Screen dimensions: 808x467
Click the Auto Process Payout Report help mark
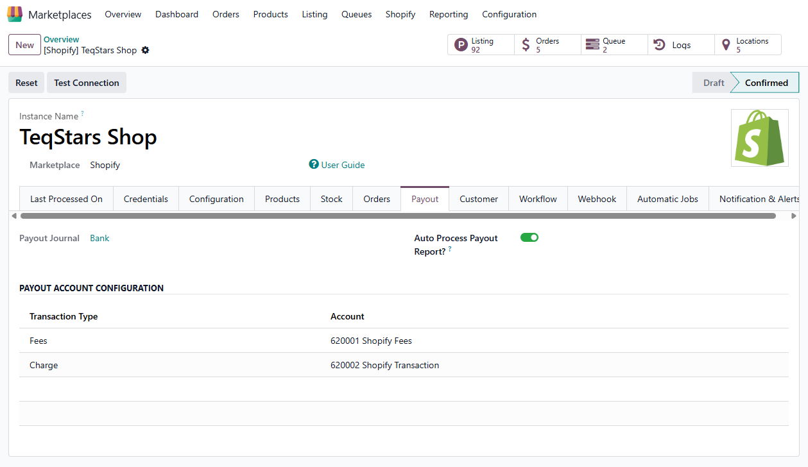click(450, 249)
